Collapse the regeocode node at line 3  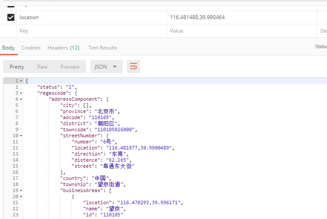pos(21,93)
